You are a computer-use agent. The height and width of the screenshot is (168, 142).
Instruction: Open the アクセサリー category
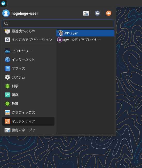tap(28, 51)
